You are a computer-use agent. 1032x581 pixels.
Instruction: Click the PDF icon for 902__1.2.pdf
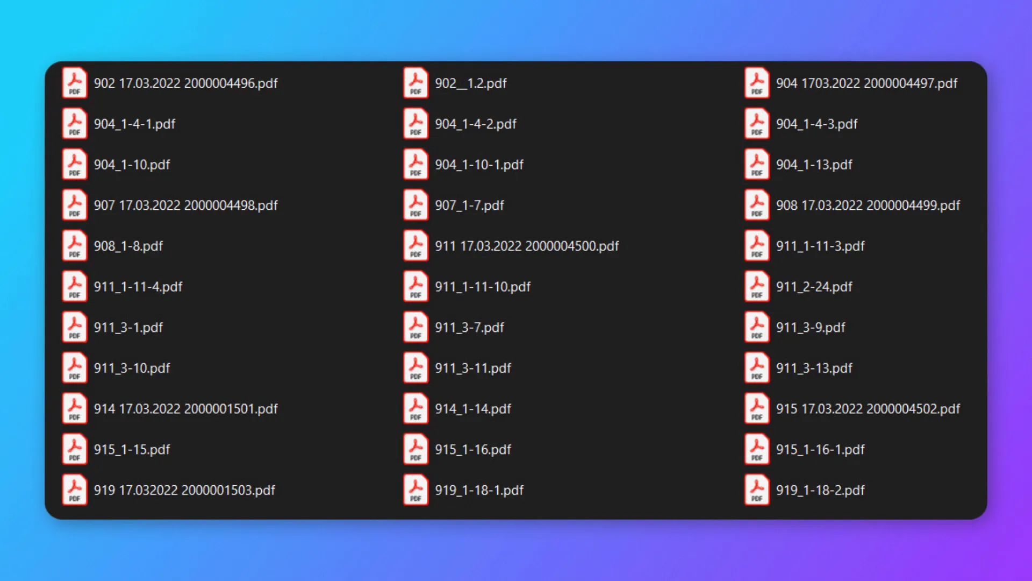point(415,83)
